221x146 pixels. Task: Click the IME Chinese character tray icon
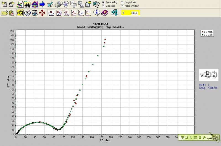(182, 137)
